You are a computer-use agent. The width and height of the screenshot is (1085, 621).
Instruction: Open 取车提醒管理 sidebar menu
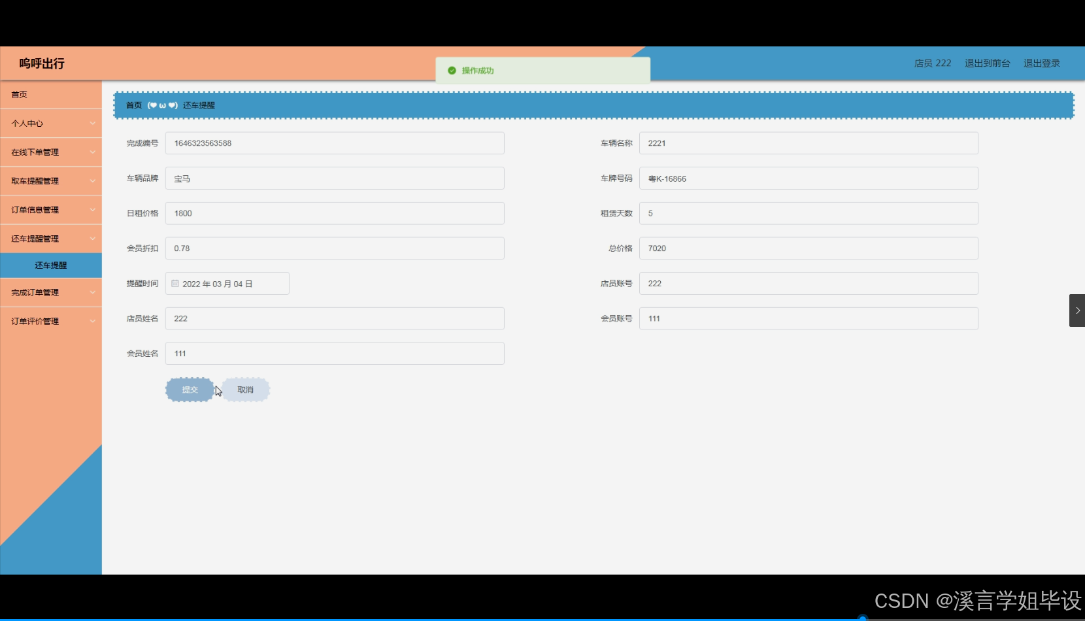(x=51, y=181)
